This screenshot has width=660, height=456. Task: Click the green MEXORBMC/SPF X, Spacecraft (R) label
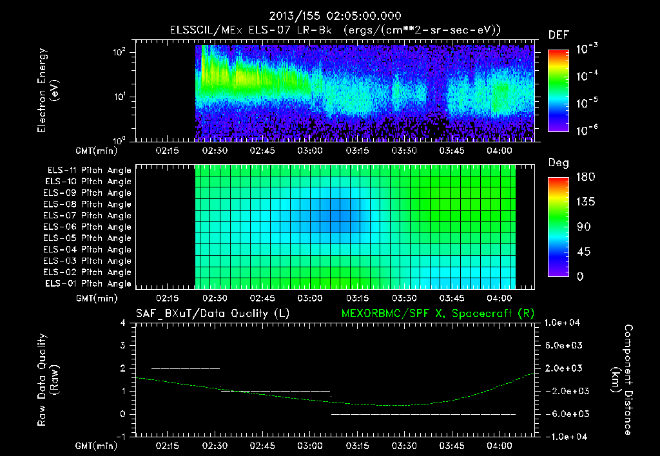(438, 314)
